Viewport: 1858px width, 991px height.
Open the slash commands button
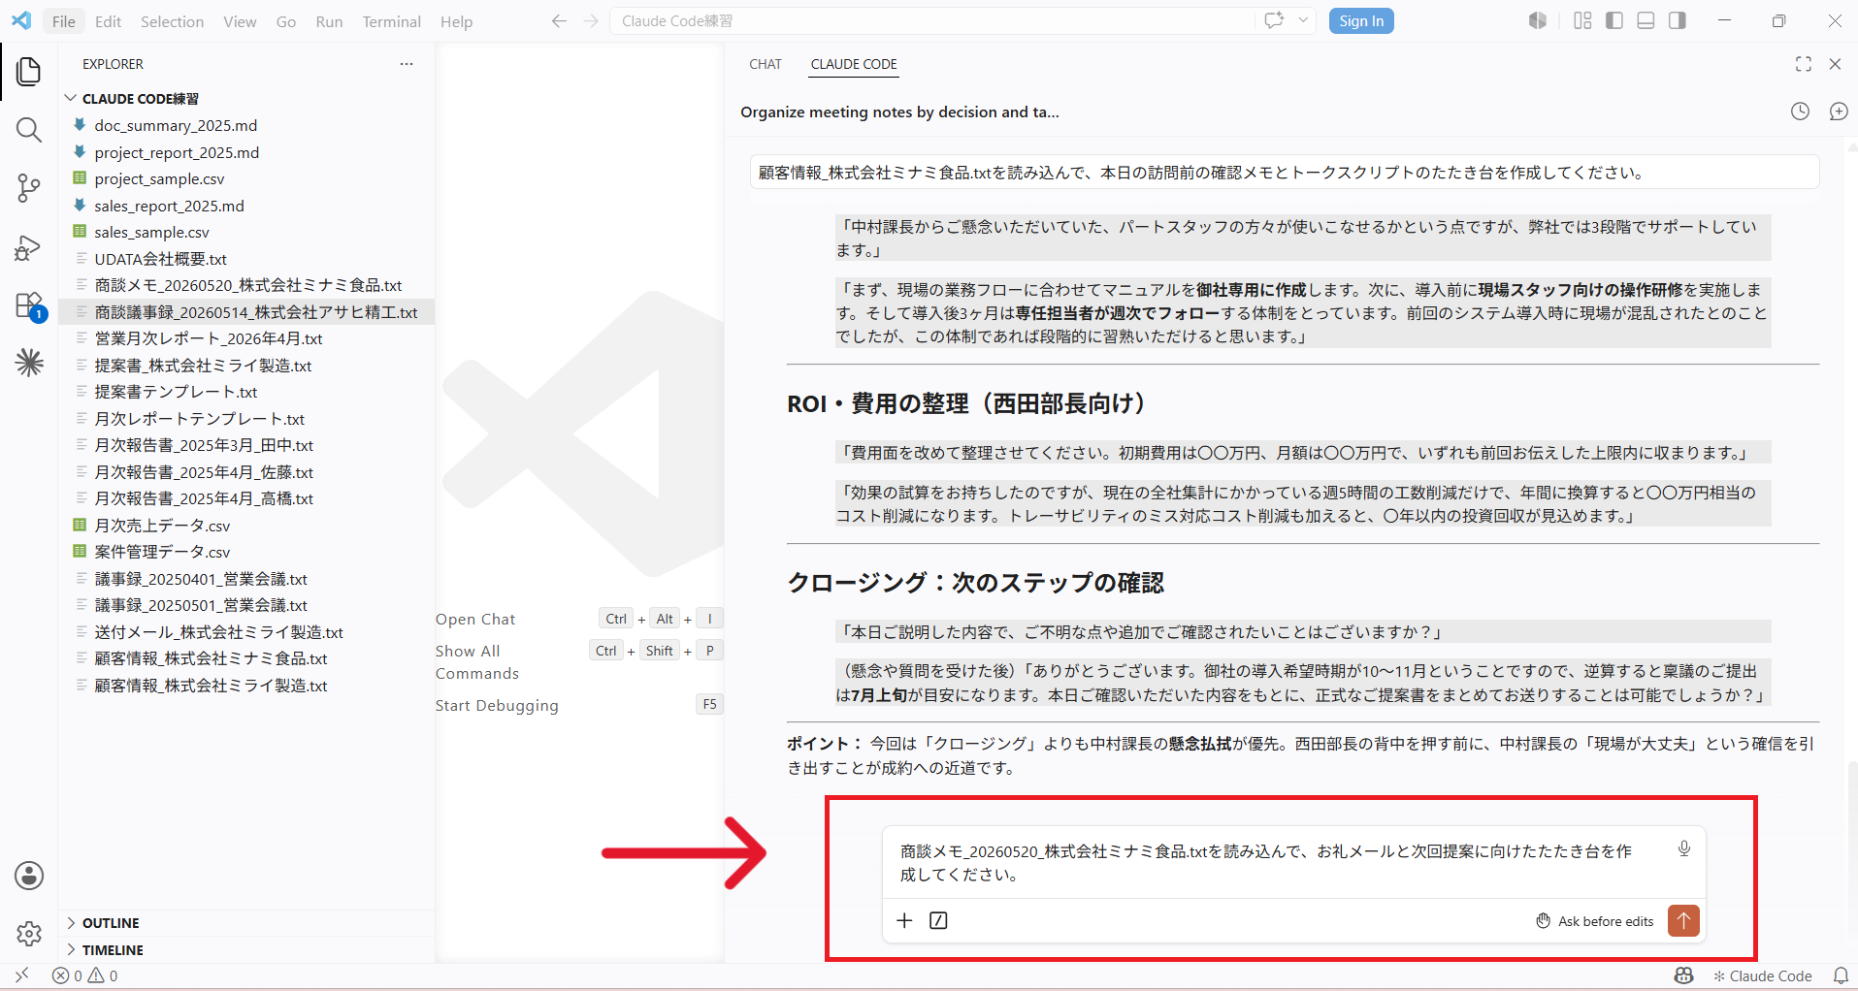938,920
